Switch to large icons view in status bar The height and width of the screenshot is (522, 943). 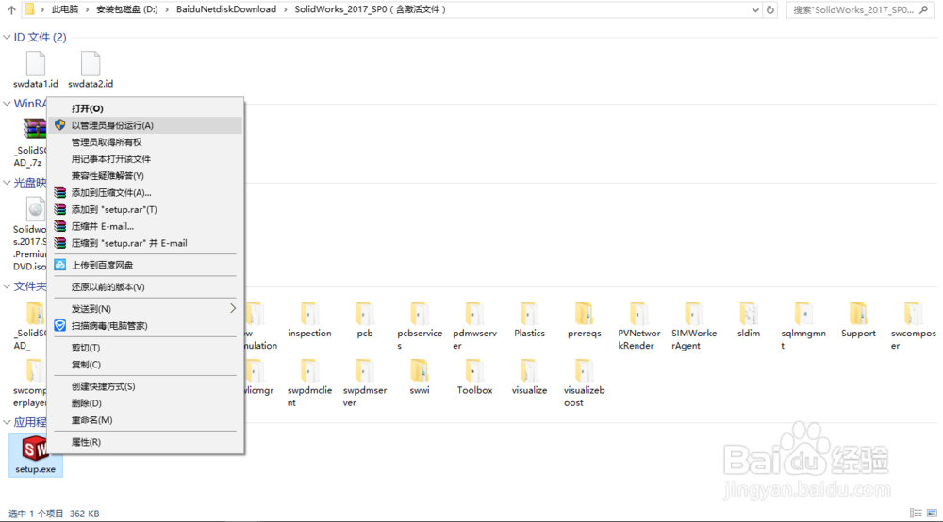coord(932,513)
